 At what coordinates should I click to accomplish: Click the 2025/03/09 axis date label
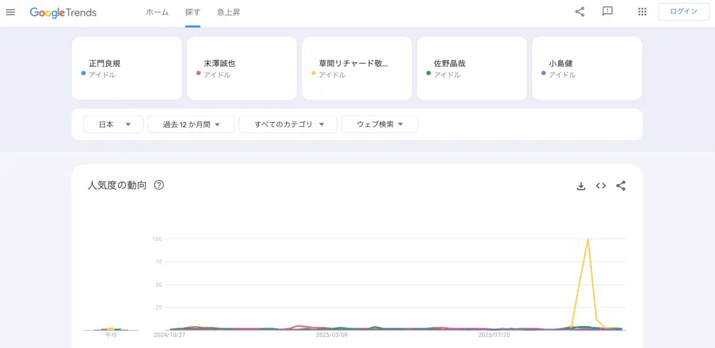(332, 335)
